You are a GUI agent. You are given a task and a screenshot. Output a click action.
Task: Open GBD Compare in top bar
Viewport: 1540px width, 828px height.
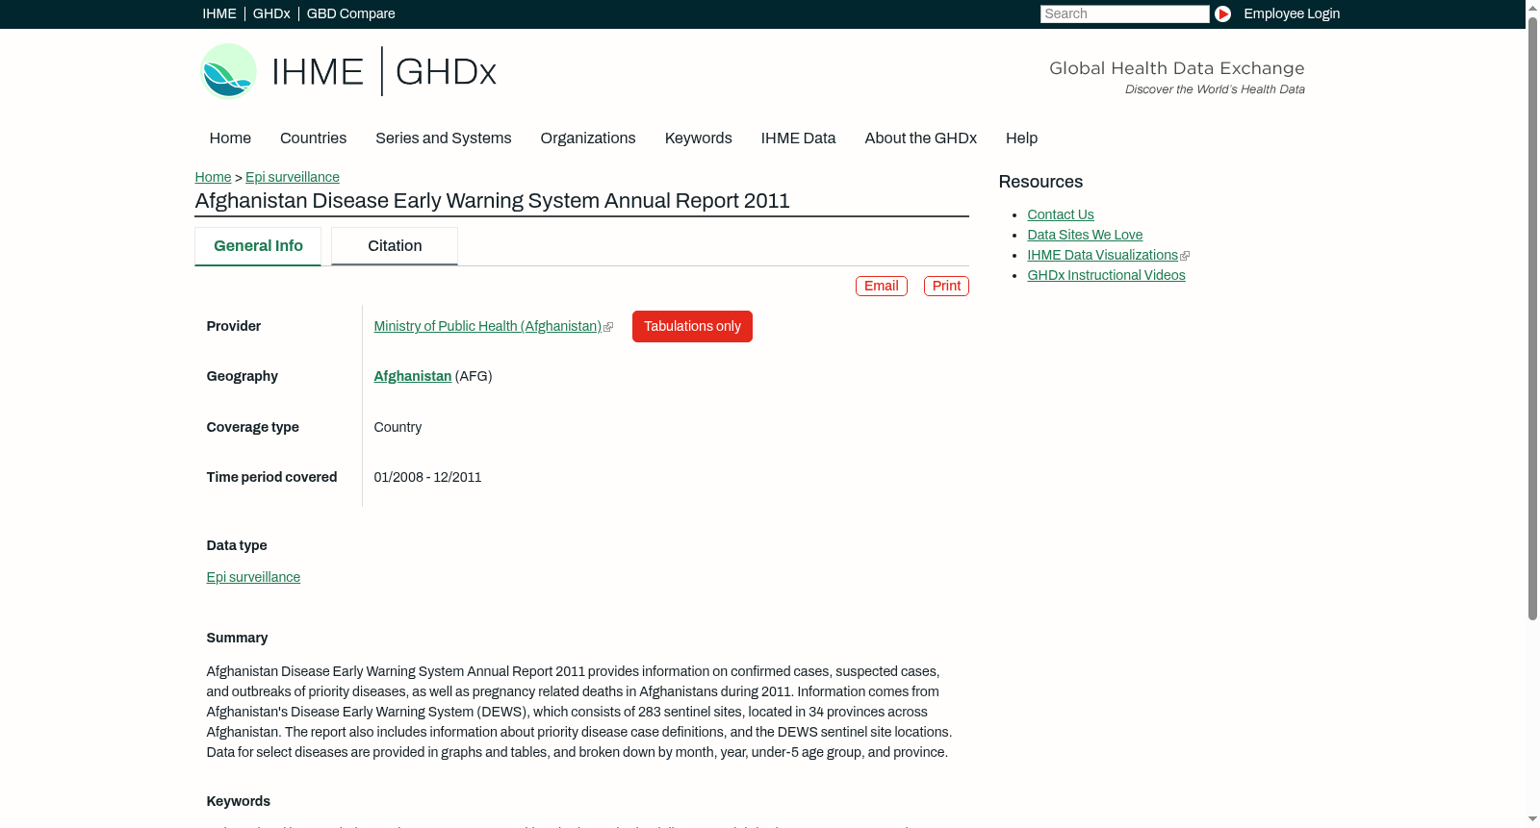click(x=350, y=13)
